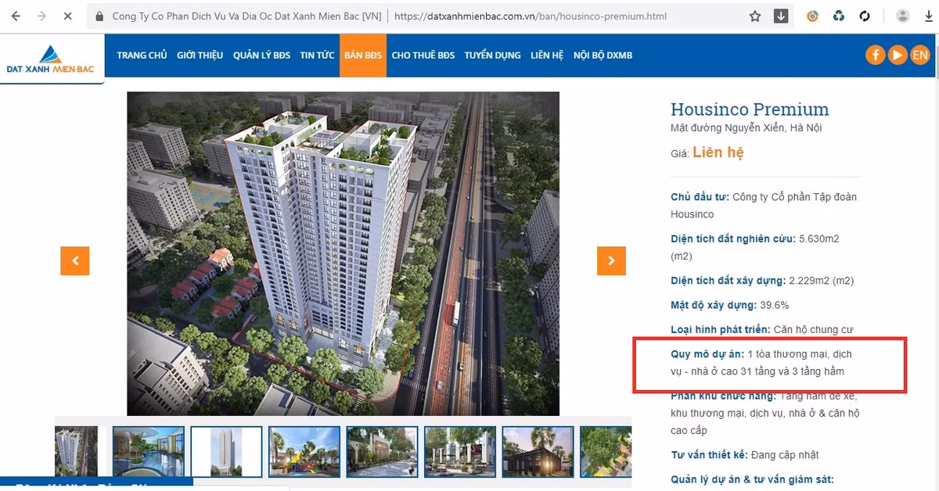This screenshot has width=939, height=491.
Task: Advance the gallery with the next arrow
Action: click(x=611, y=260)
